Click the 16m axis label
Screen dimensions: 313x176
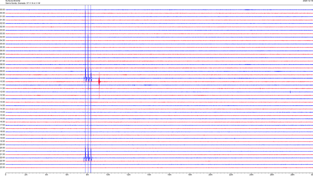tap(170, 175)
